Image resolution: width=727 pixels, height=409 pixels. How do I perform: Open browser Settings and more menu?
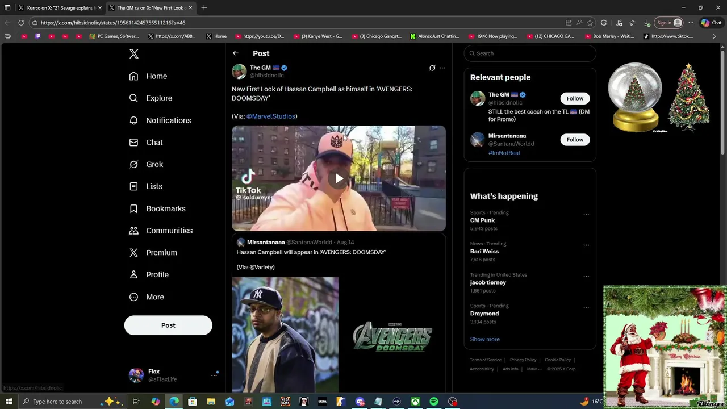coord(691,23)
